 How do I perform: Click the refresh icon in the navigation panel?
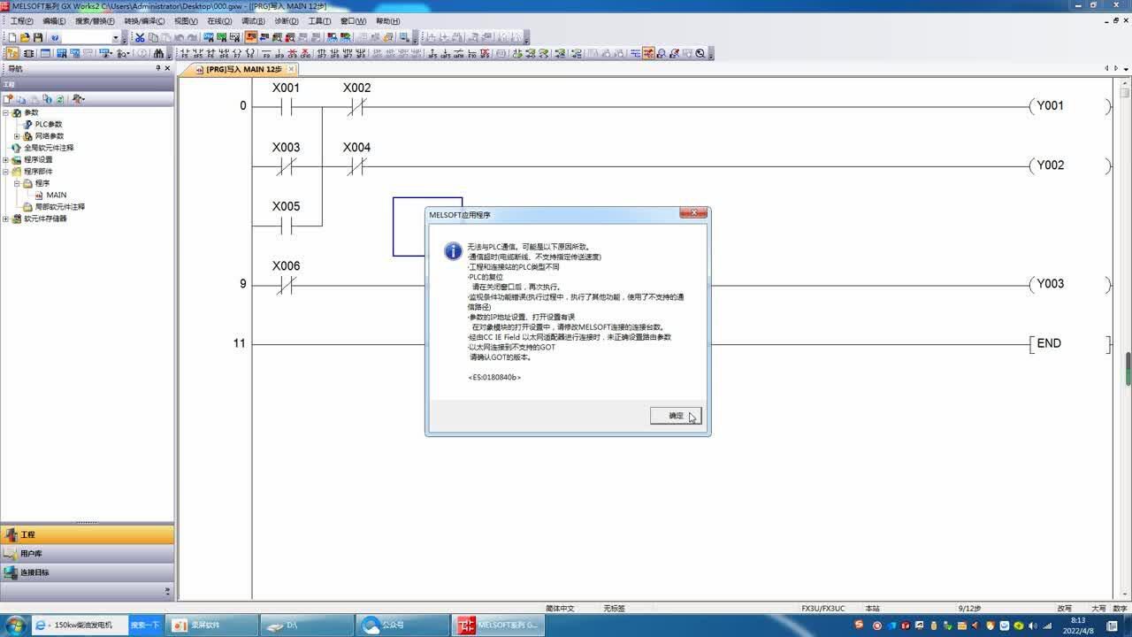click(x=61, y=98)
